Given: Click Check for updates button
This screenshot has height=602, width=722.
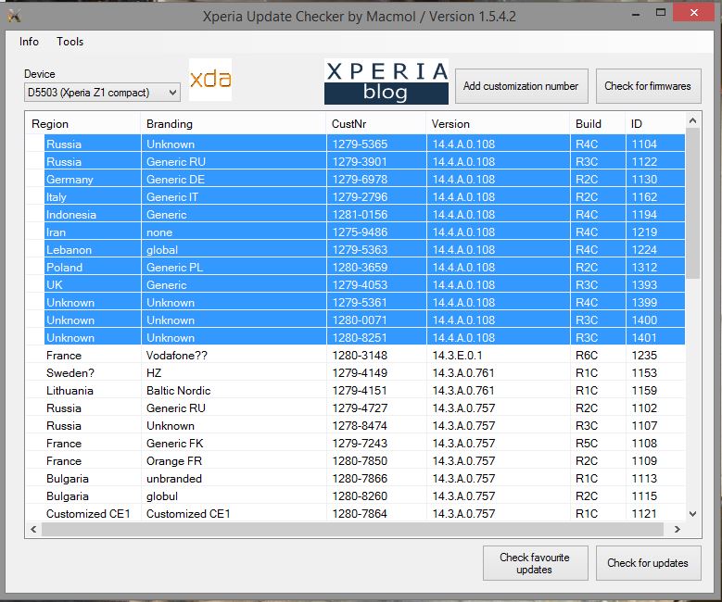Looking at the screenshot, I should (648, 563).
